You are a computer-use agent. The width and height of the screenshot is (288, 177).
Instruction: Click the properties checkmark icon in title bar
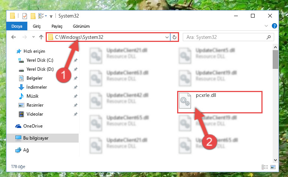[x=25, y=16]
